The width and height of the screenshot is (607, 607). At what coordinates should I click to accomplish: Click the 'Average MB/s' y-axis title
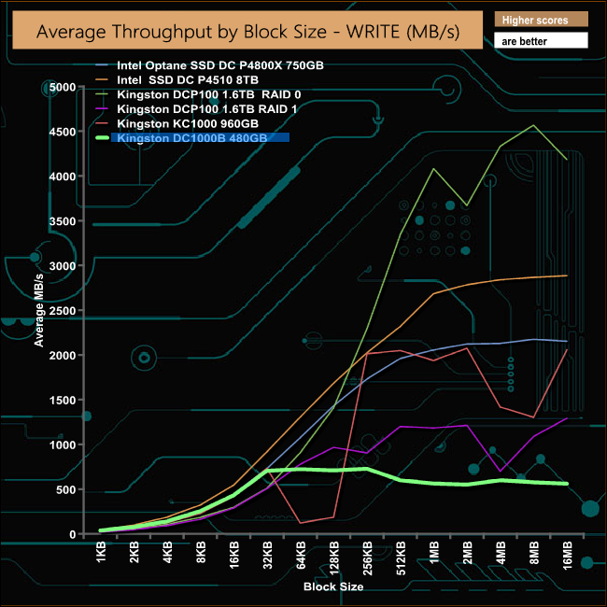coord(38,310)
